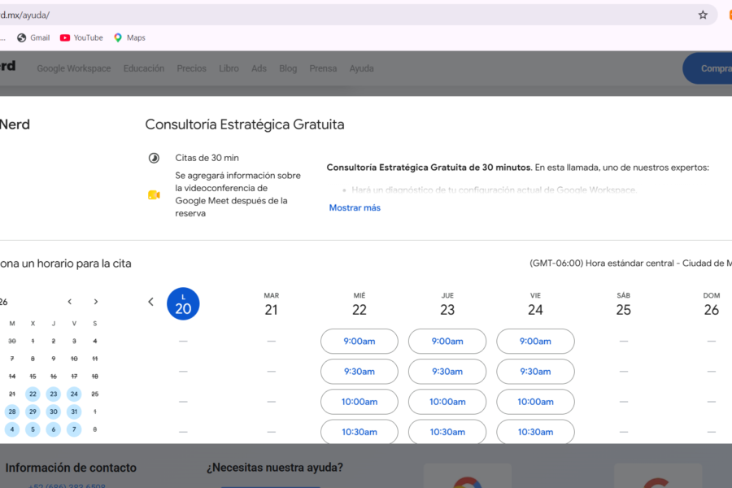Pick day 29 in mini calendar
Screen dimensions: 732x488
[33, 412]
